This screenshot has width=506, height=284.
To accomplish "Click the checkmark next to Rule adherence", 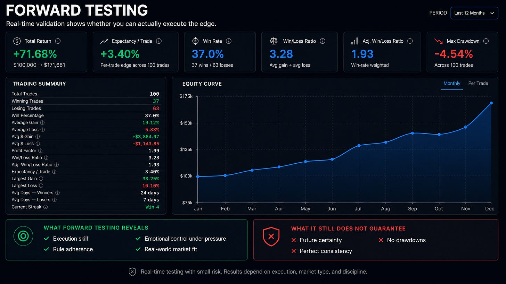I will tap(47, 249).
